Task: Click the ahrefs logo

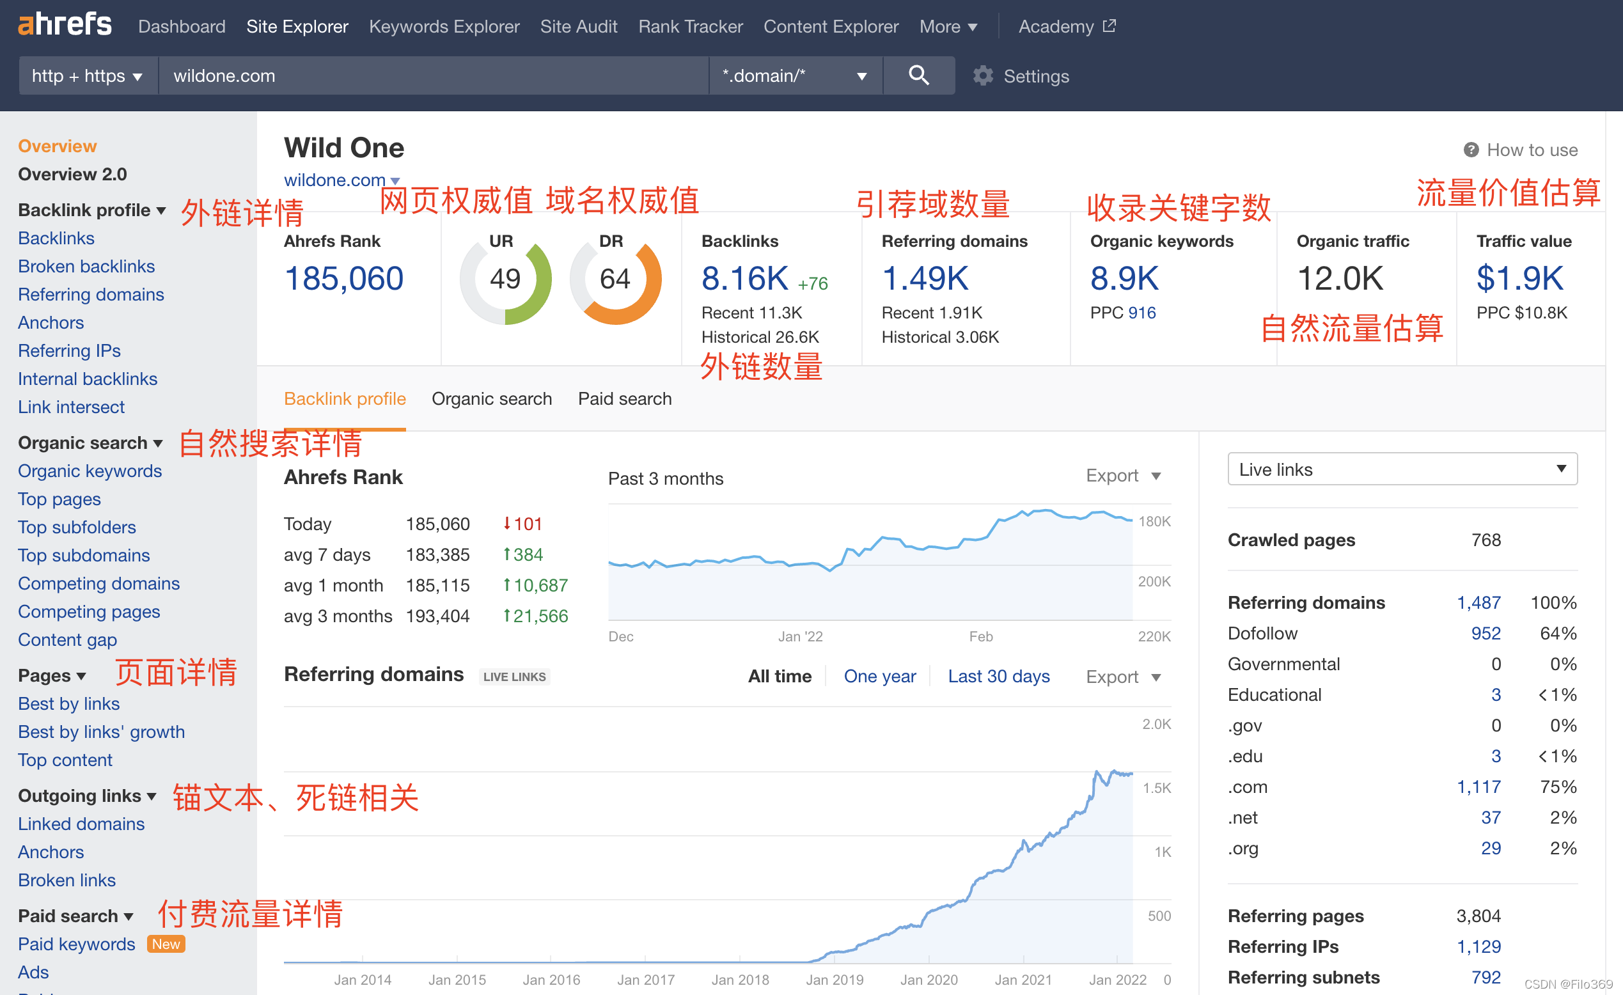Action: (65, 25)
